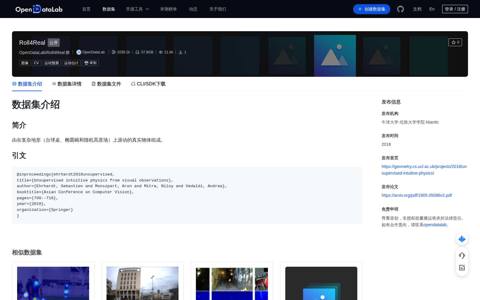Click the 2018 release year value

point(386,144)
